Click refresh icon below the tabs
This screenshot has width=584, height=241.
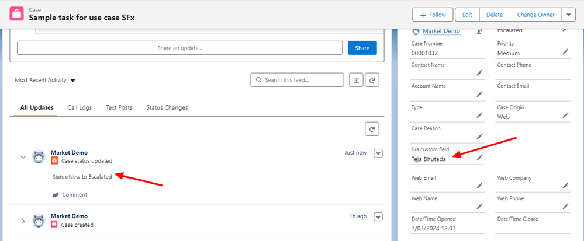pyautogui.click(x=372, y=129)
